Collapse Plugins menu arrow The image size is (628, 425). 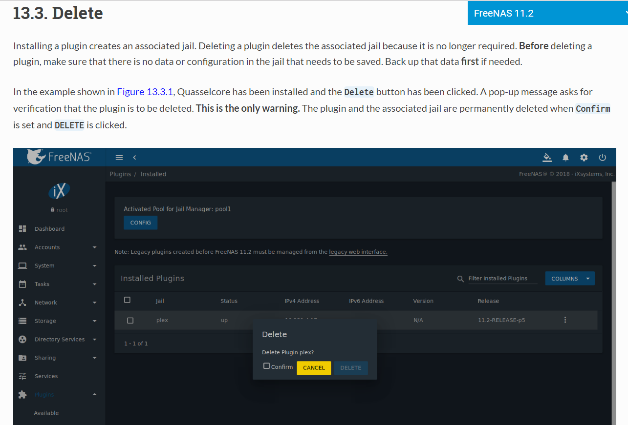click(x=94, y=395)
